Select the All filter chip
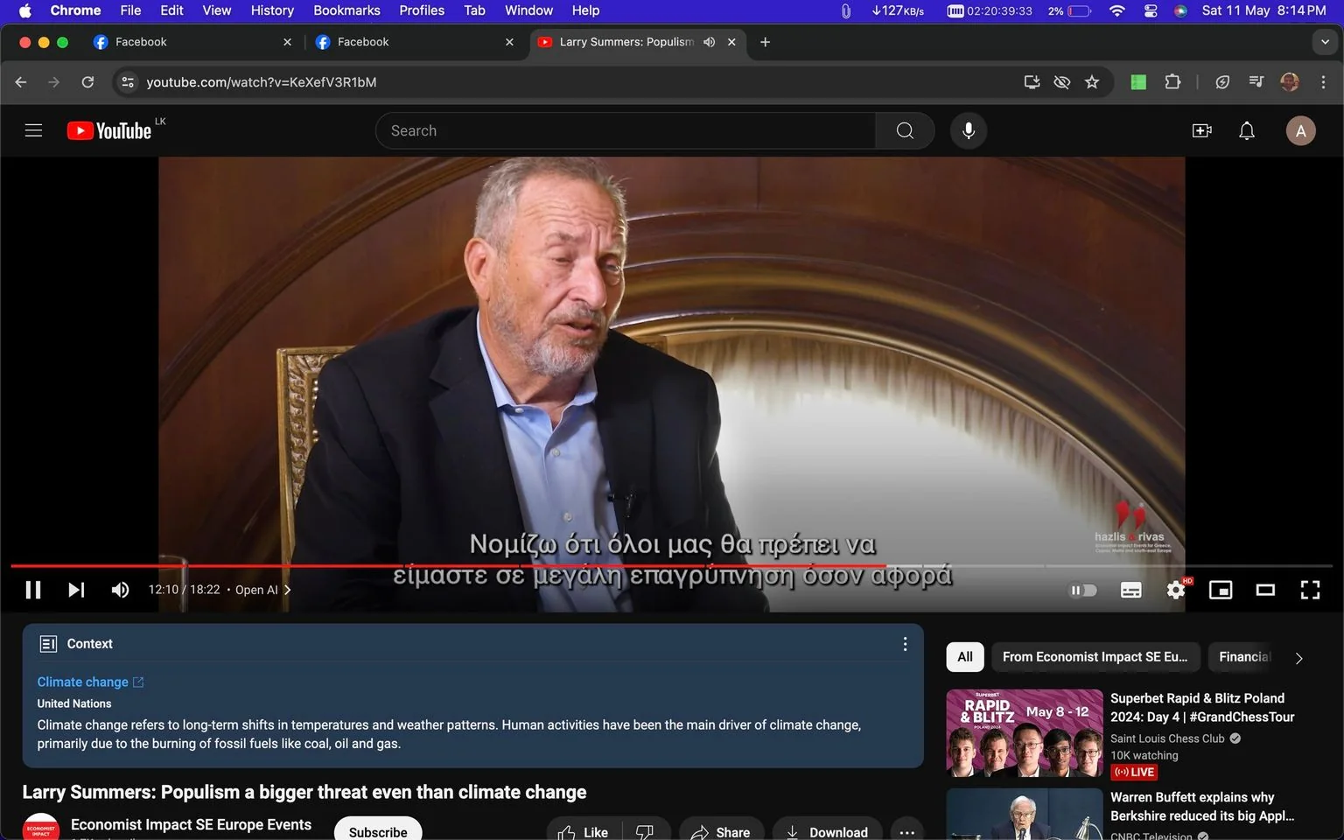Viewport: 1344px width, 840px height. (x=965, y=657)
